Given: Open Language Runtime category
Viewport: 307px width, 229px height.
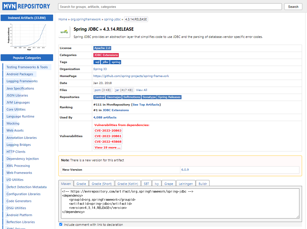Looking at the screenshot, I should click(20, 116).
